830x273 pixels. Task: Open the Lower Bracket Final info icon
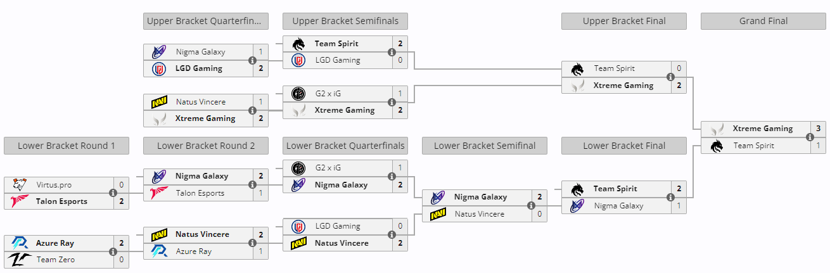click(x=670, y=197)
